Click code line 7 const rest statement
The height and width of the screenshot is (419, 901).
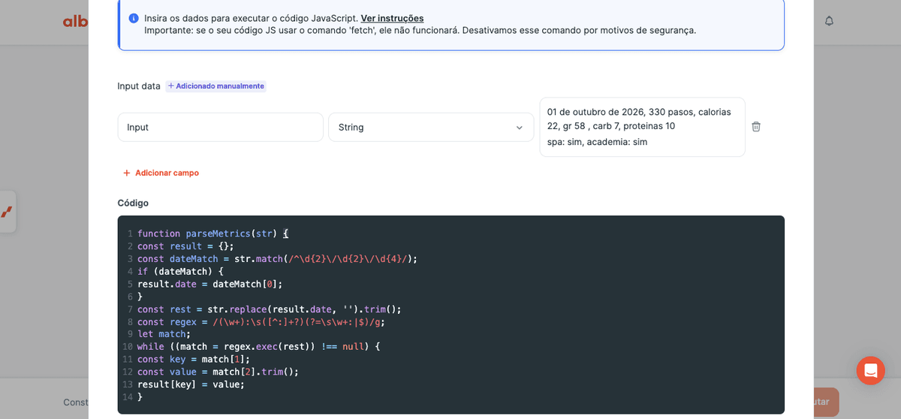click(x=270, y=309)
